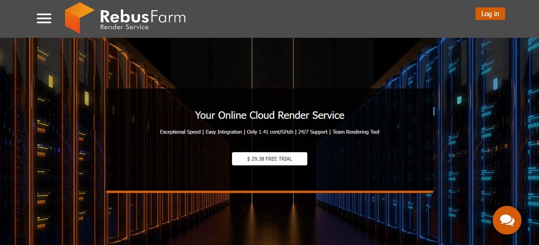Click the orange divider bar below the trial button
The image size is (539, 245).
(269, 191)
